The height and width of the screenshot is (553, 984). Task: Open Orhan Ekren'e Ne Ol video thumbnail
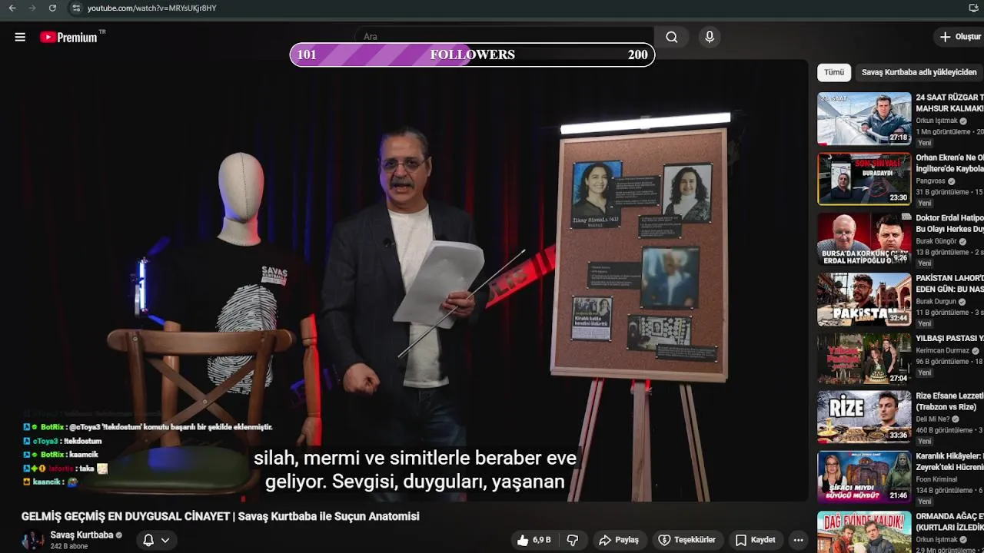pyautogui.click(x=864, y=179)
